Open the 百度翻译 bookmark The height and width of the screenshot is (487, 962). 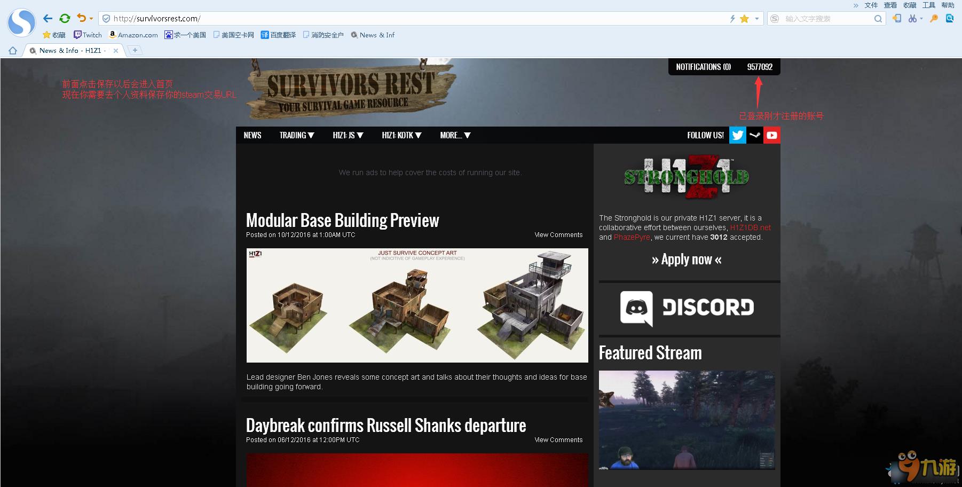278,35
